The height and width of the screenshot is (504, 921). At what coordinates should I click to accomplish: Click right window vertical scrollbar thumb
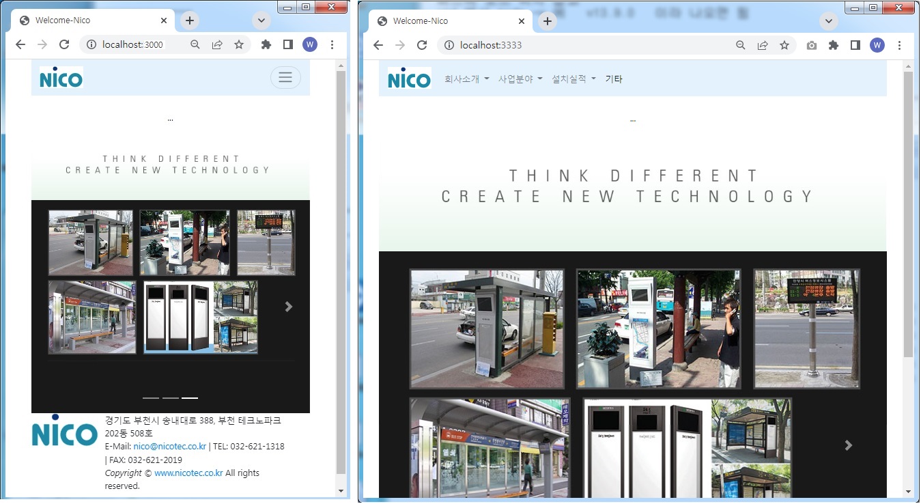908,214
